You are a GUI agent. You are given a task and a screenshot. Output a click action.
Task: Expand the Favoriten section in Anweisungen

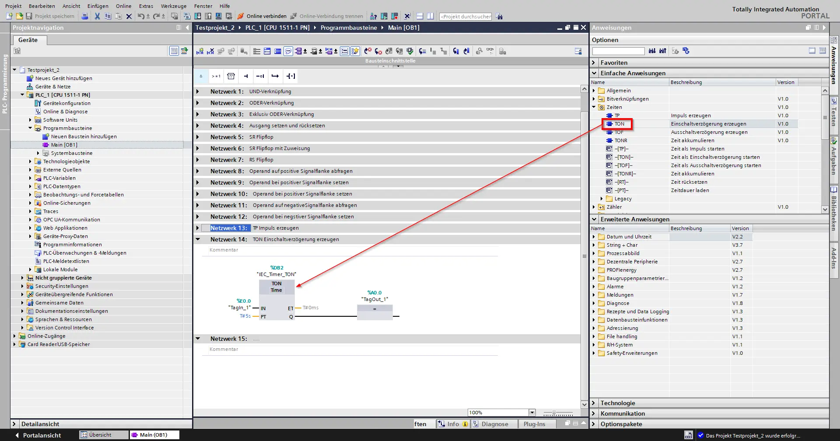[594, 63]
